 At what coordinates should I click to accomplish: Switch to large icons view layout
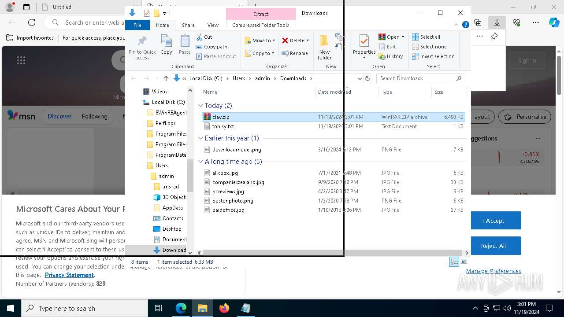tap(464, 262)
